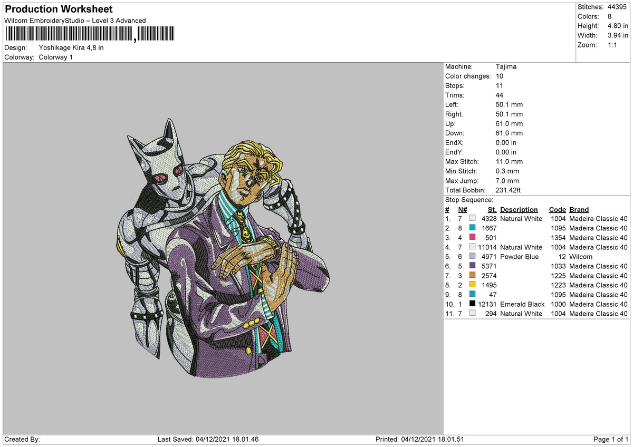Image resolution: width=633 pixels, height=447 pixels.
Task: Click the Last Saved timestamp in footer
Action: pyautogui.click(x=208, y=440)
